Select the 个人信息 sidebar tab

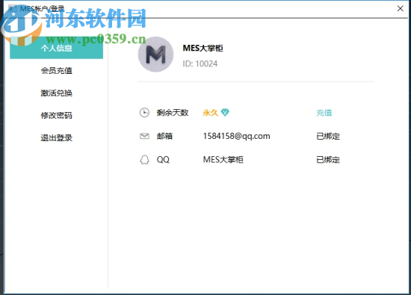(56, 48)
